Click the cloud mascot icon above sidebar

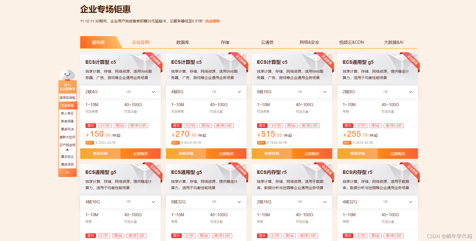pos(67,75)
